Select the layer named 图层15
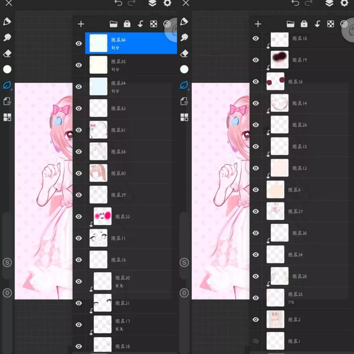The width and height of the screenshot is (354, 354). [308, 147]
